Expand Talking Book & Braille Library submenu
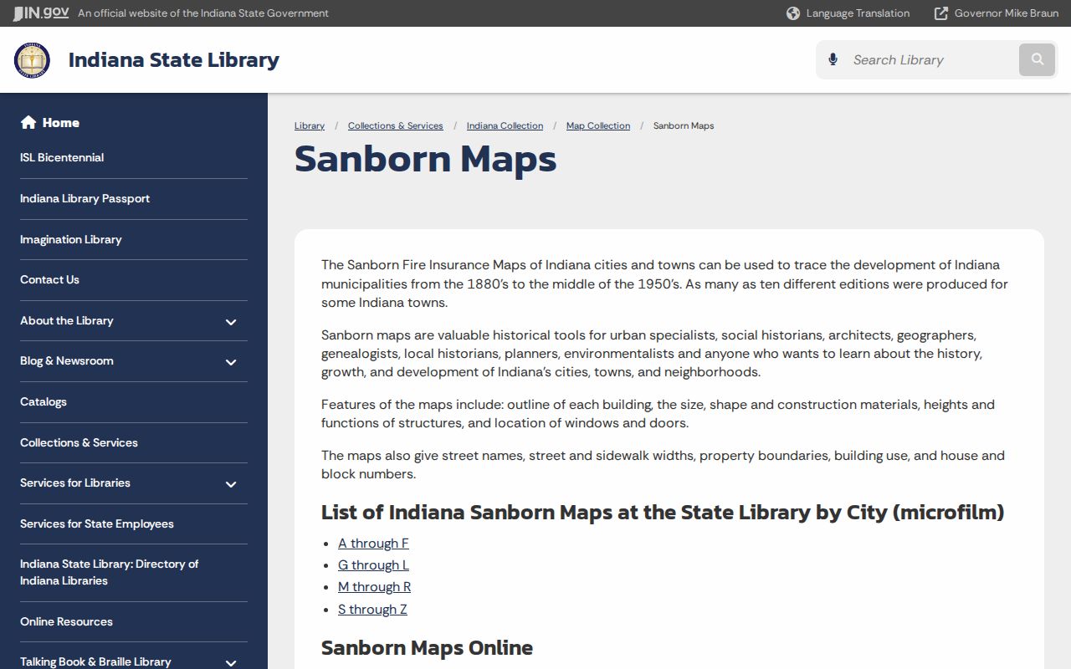1071x669 pixels. (x=231, y=662)
